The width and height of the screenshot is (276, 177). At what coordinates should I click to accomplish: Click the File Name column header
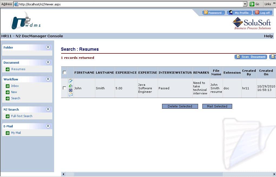click(216, 72)
